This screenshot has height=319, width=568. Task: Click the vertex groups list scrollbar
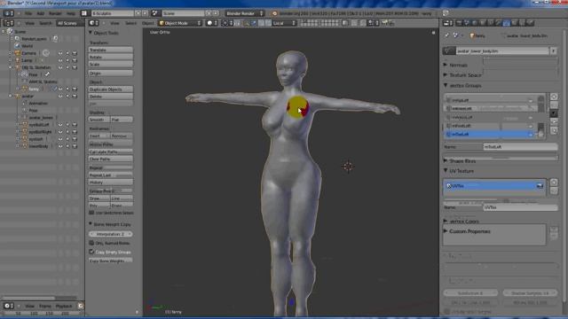pos(540,116)
